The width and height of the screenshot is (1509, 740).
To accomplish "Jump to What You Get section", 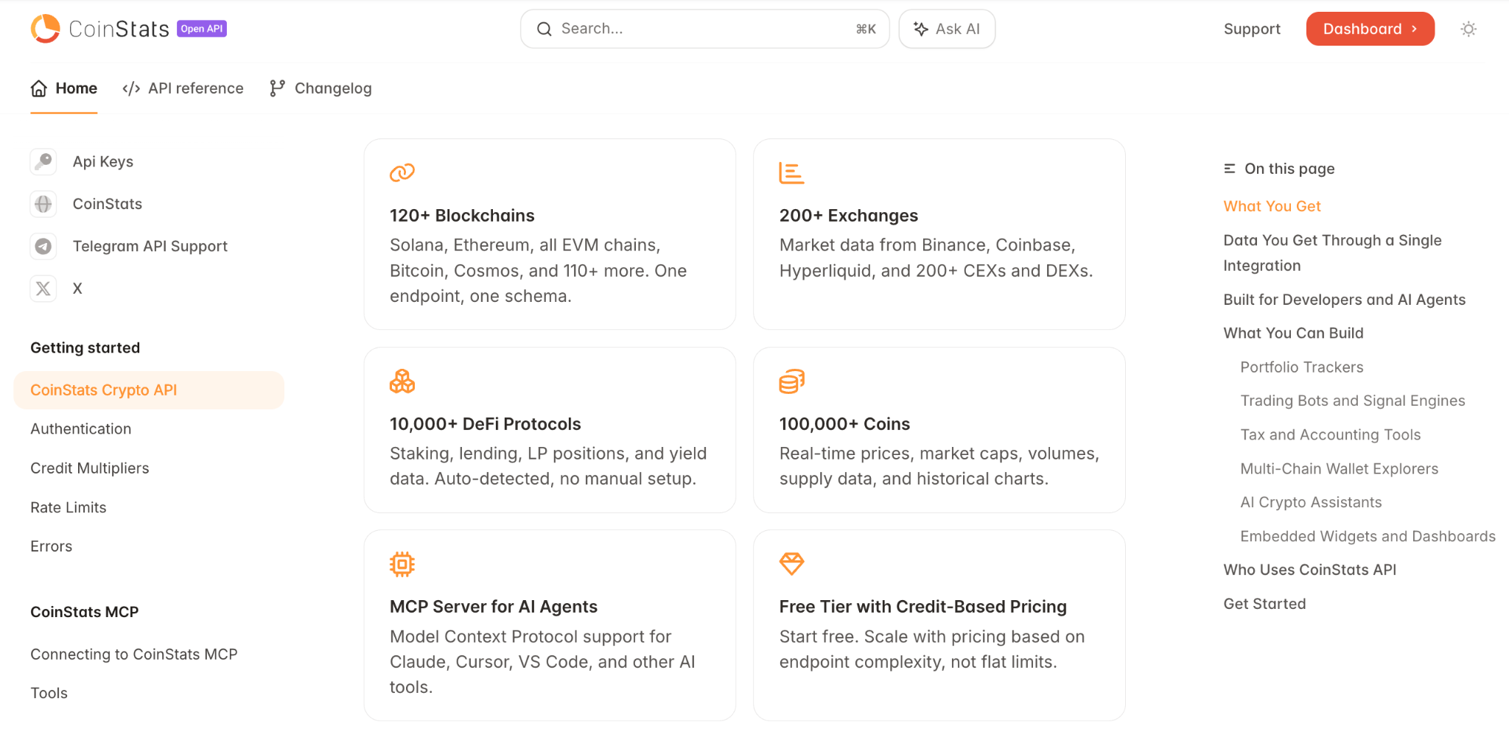I will [1272, 206].
